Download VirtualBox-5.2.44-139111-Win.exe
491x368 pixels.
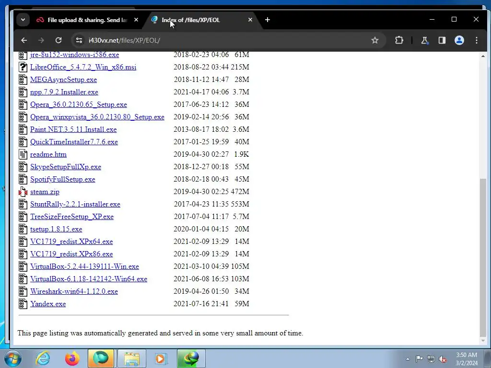(x=84, y=266)
